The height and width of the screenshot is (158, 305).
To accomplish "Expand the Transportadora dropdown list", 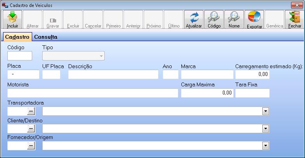I will point(265,112).
